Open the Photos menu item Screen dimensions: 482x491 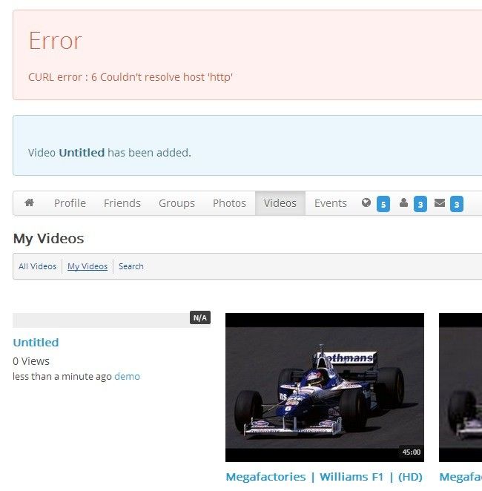[229, 203]
